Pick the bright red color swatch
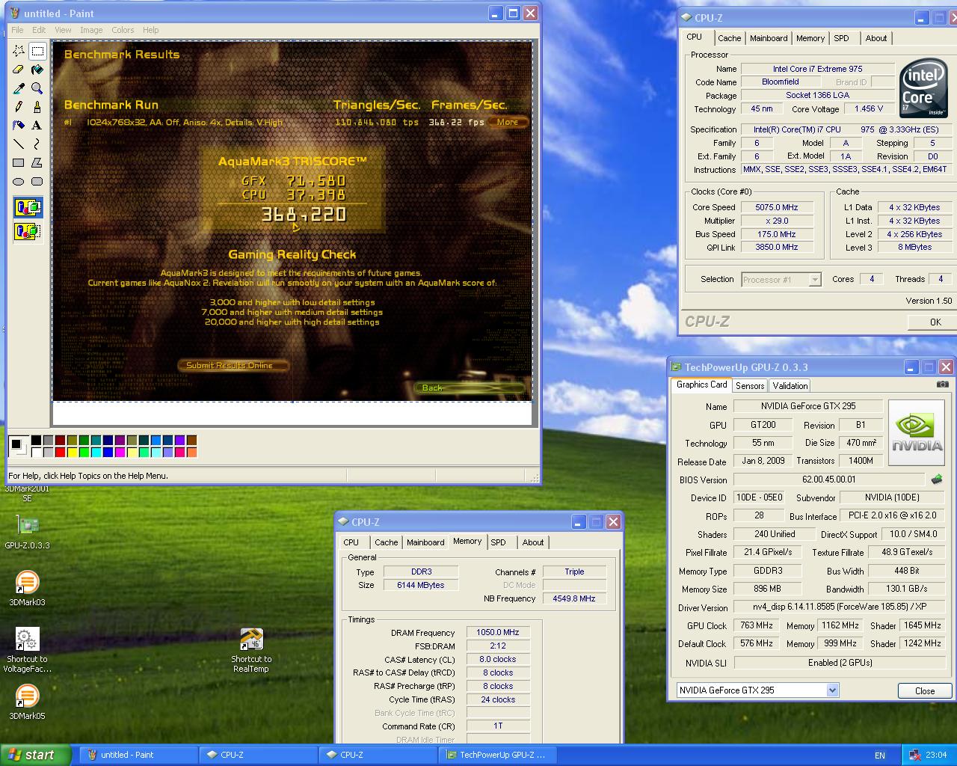Viewport: 957px width, 766px height. (61, 452)
